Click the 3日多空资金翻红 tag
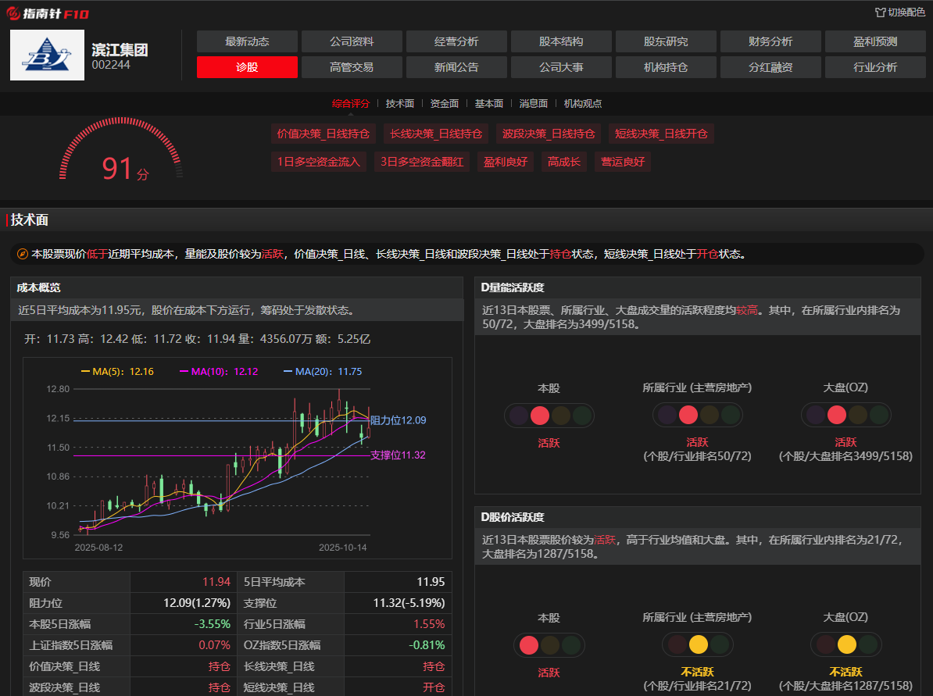Screen dimensions: 933x696 coord(422,162)
